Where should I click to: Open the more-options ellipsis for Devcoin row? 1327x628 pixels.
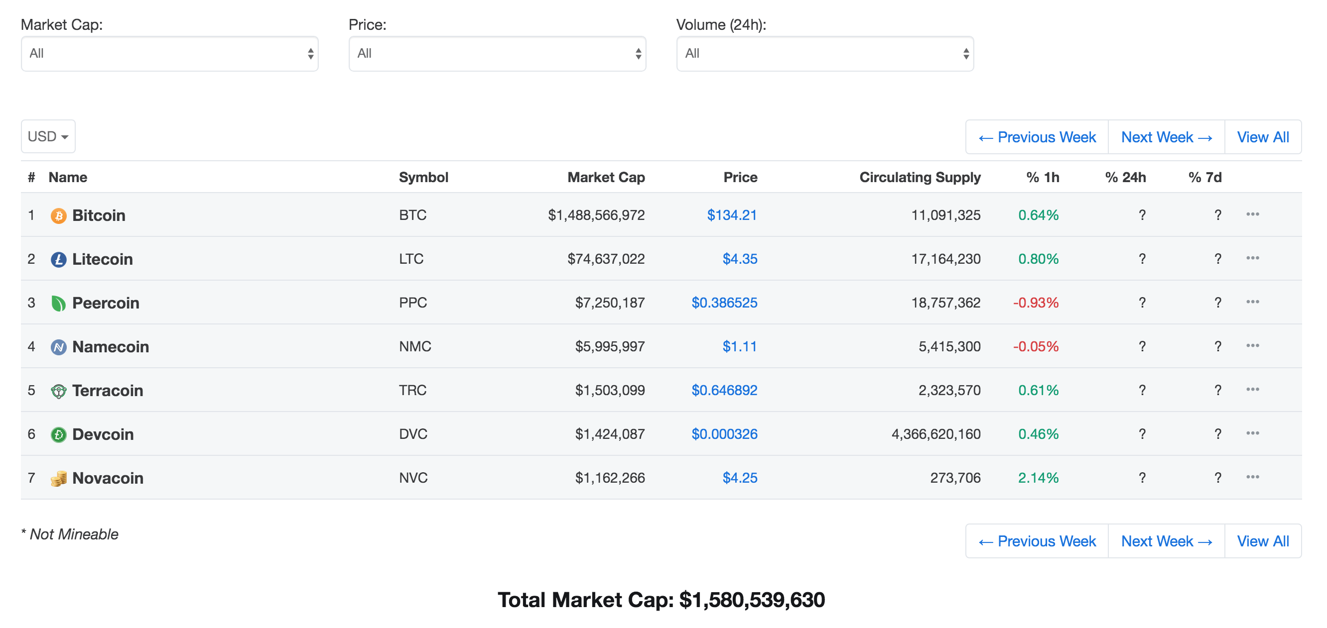(1252, 432)
